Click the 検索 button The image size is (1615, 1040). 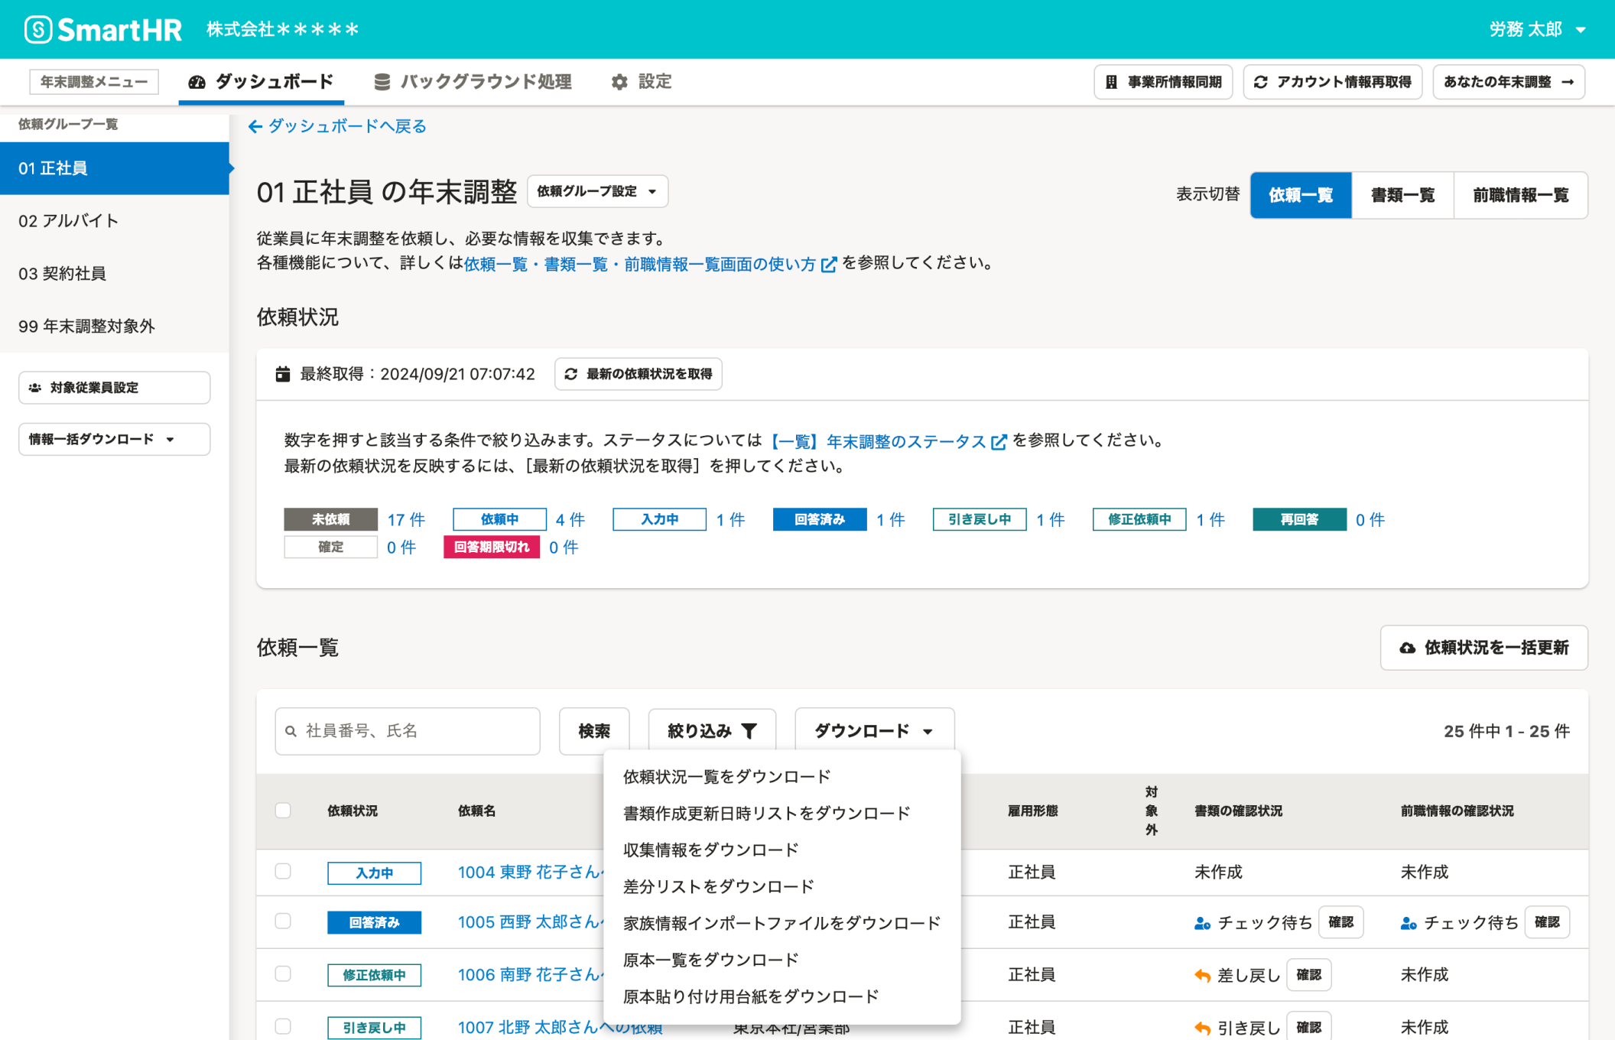[594, 732]
